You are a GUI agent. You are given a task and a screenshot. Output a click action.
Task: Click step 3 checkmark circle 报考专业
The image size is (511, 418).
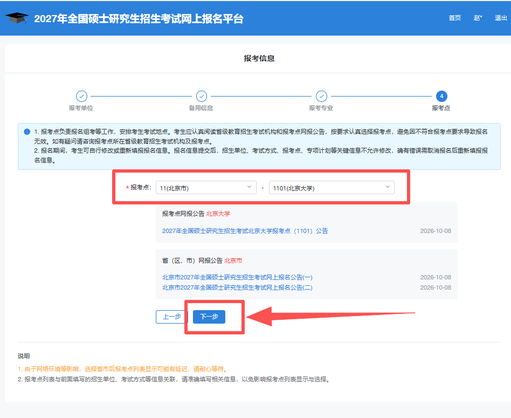(x=321, y=96)
